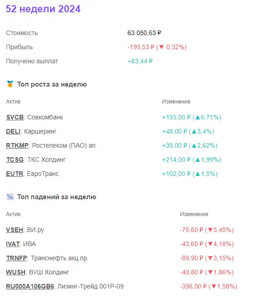Open the TRNFP ticker link
This screenshot has width=258, height=304.
[x=17, y=258]
